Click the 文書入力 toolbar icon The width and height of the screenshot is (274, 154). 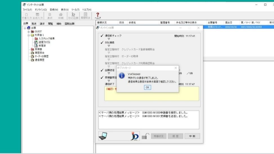tap(26, 16)
